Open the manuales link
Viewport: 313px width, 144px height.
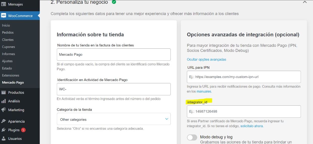tap(204, 91)
